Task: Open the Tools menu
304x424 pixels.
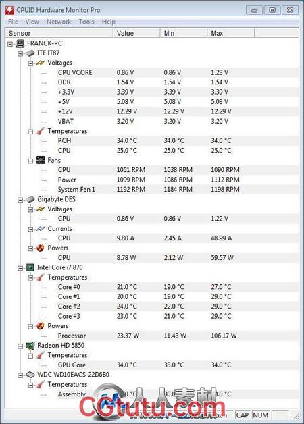Action: [x=86, y=22]
